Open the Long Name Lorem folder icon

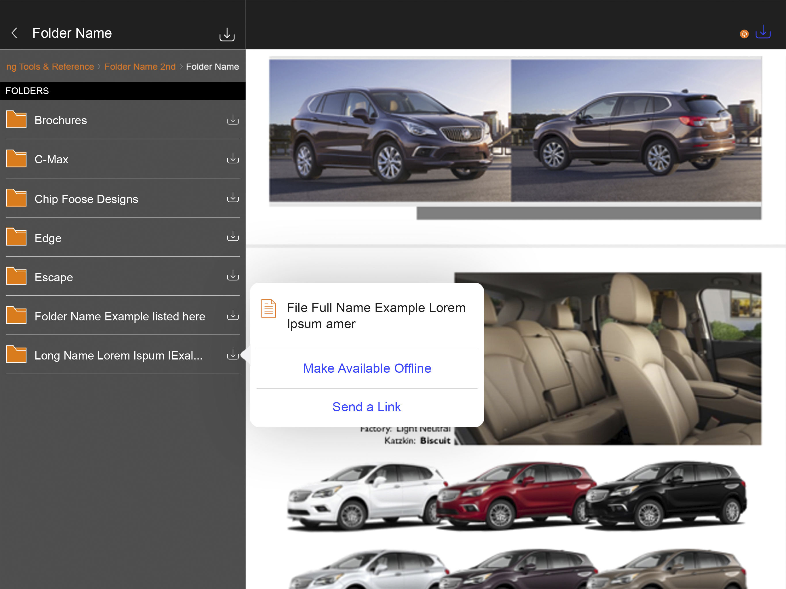point(16,354)
